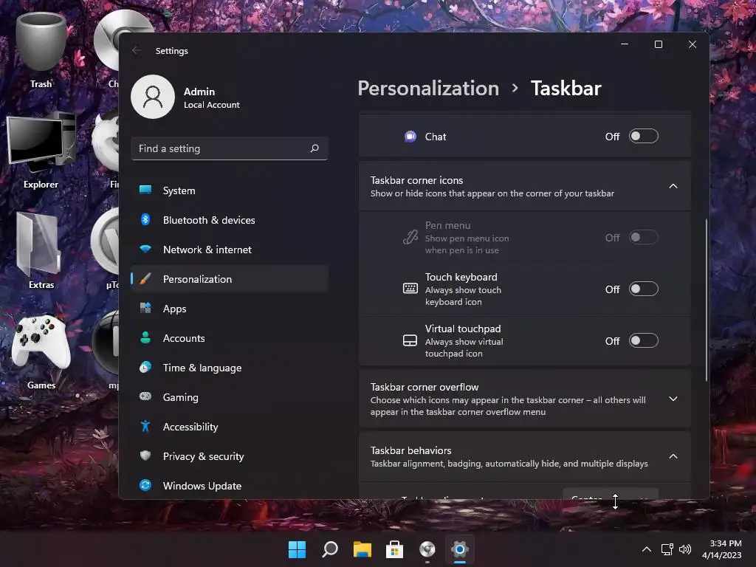Open Windows Update category
Screen dimensions: 756x567
click(x=230, y=485)
